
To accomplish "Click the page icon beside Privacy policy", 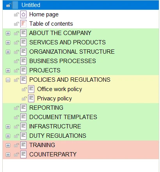I will click(x=31, y=98).
